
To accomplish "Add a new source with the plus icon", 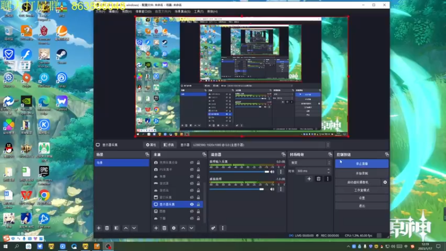I will [156, 228].
